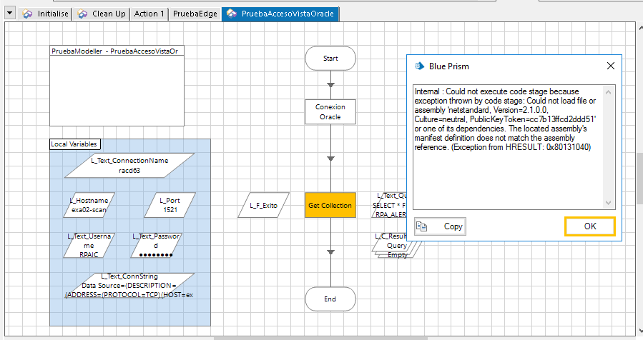Screen dimensions: 643x340
Task: Select the Start stage
Action: pyautogui.click(x=330, y=58)
